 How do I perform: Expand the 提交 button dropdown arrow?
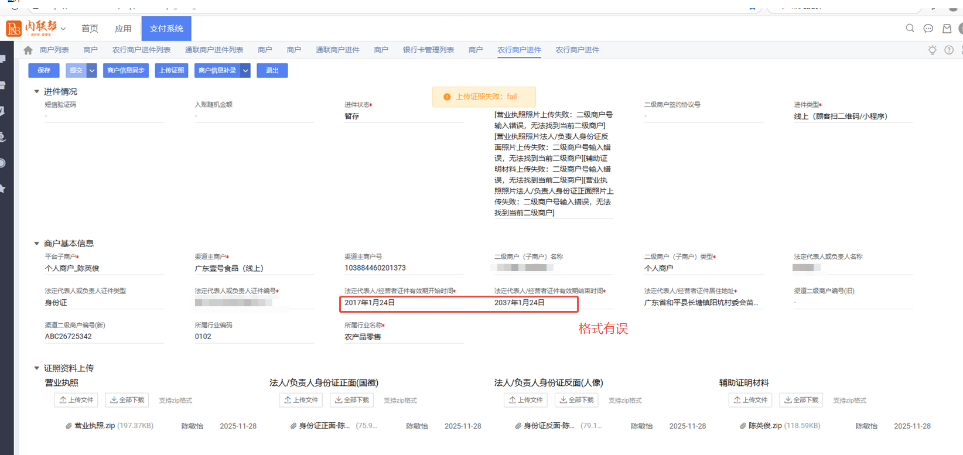(x=92, y=71)
